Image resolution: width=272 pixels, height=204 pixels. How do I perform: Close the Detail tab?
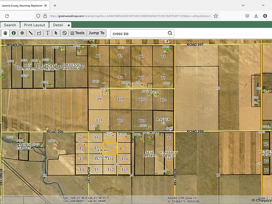coord(68,25)
